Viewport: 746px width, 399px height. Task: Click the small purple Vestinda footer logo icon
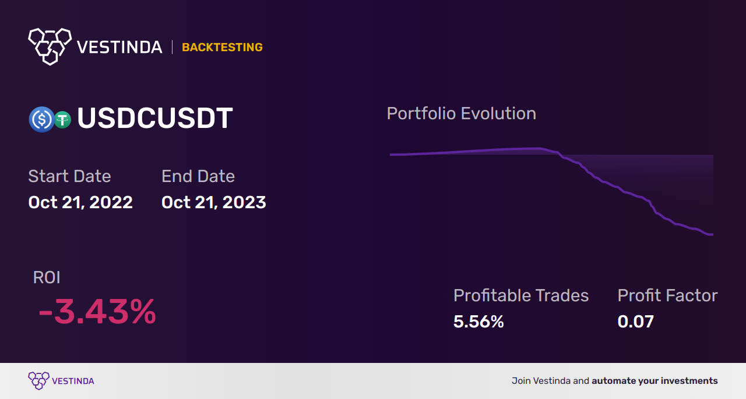click(x=38, y=381)
